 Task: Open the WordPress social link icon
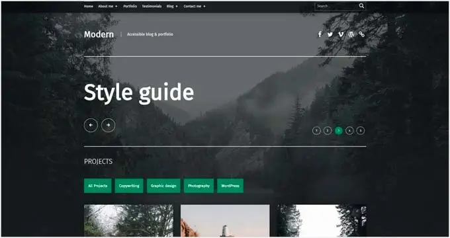351,34
